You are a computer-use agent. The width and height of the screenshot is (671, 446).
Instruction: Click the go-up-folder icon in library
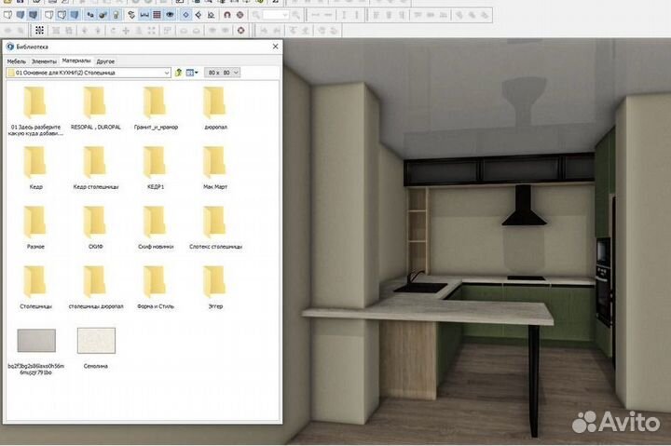pyautogui.click(x=177, y=73)
